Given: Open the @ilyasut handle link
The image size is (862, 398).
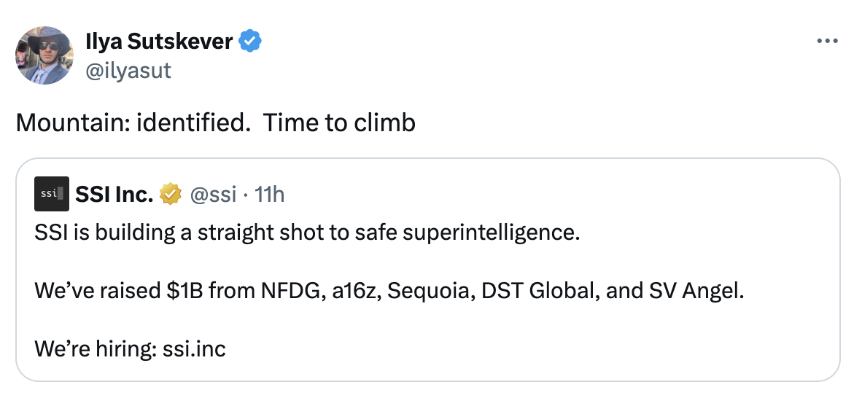Looking at the screenshot, I should tap(128, 70).
